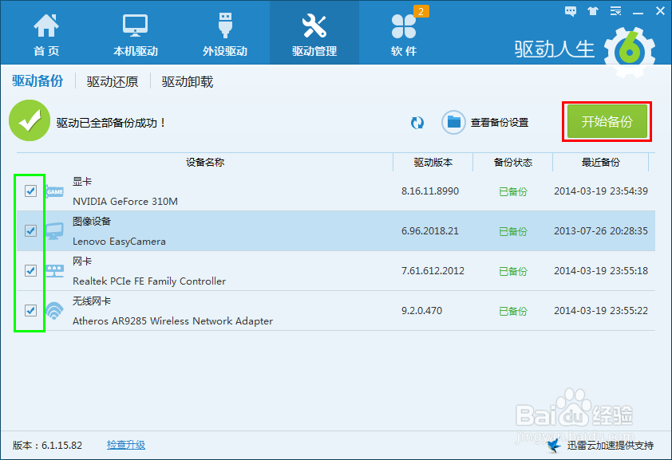The width and height of the screenshot is (672, 460).
Task: Click the 无线网卡 wifi signal icon
Action: tap(54, 311)
